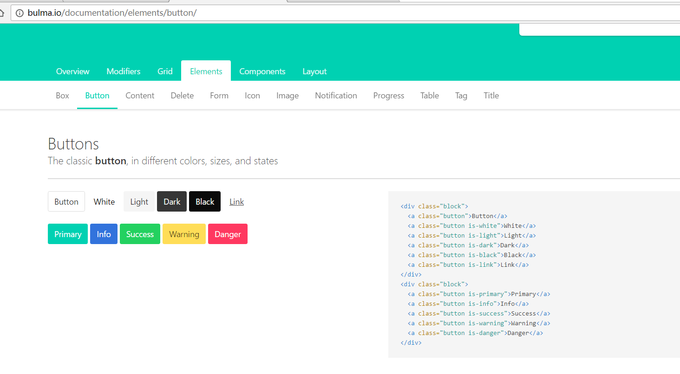Click the White button example
Image resolution: width=680 pixels, height=374 pixels.
[104, 201]
